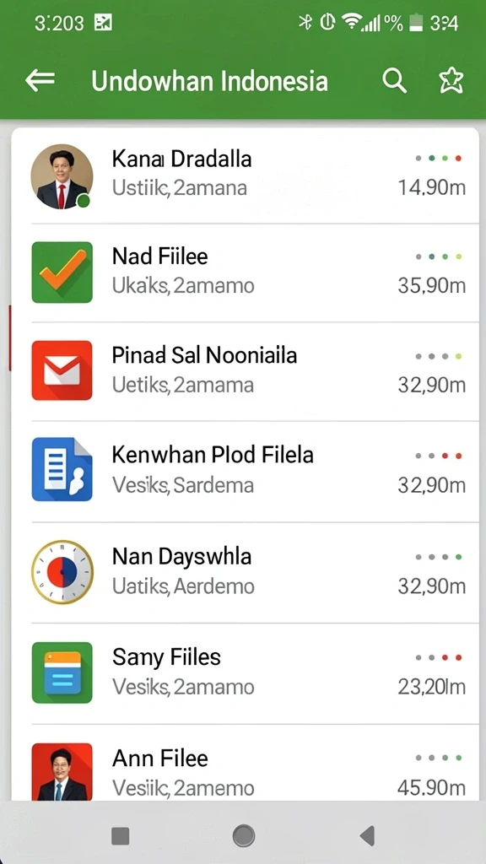Select the Samy Fiiles list entry

(246, 673)
